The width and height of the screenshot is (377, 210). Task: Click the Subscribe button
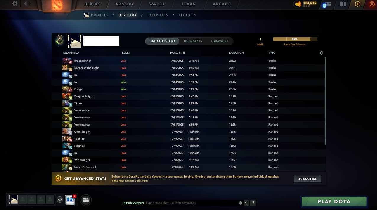tap(307, 179)
